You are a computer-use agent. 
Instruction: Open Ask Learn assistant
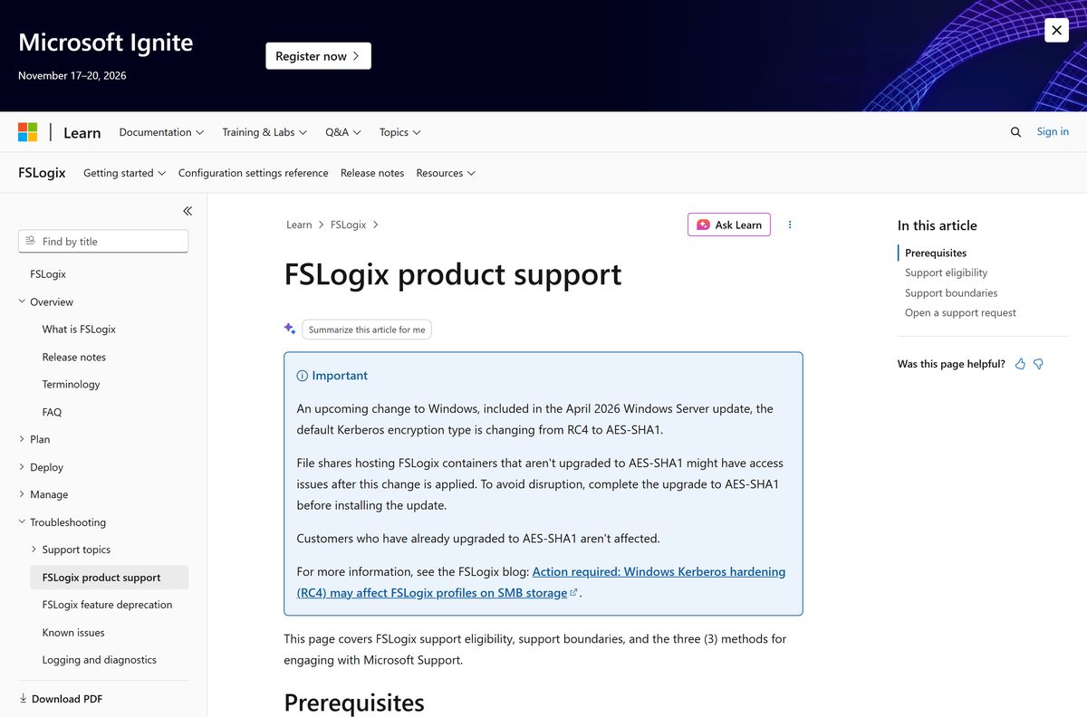(729, 225)
